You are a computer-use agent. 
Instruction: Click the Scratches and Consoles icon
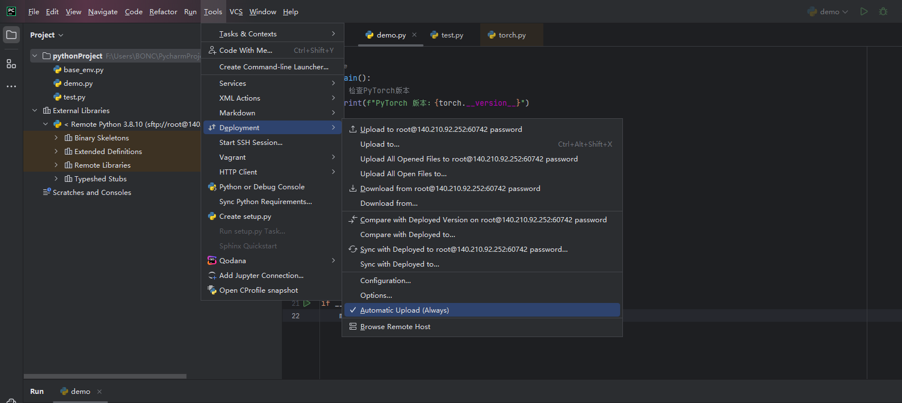47,192
